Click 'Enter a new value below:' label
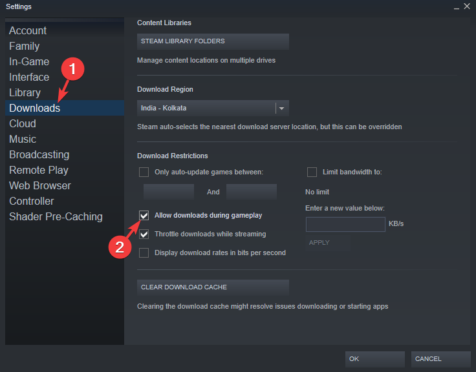This screenshot has height=372, width=476. pos(345,209)
